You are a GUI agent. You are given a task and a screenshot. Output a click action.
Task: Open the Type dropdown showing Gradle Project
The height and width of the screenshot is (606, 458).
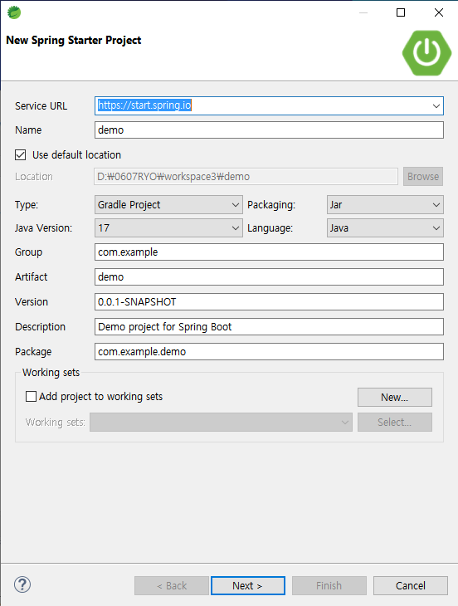pos(168,205)
